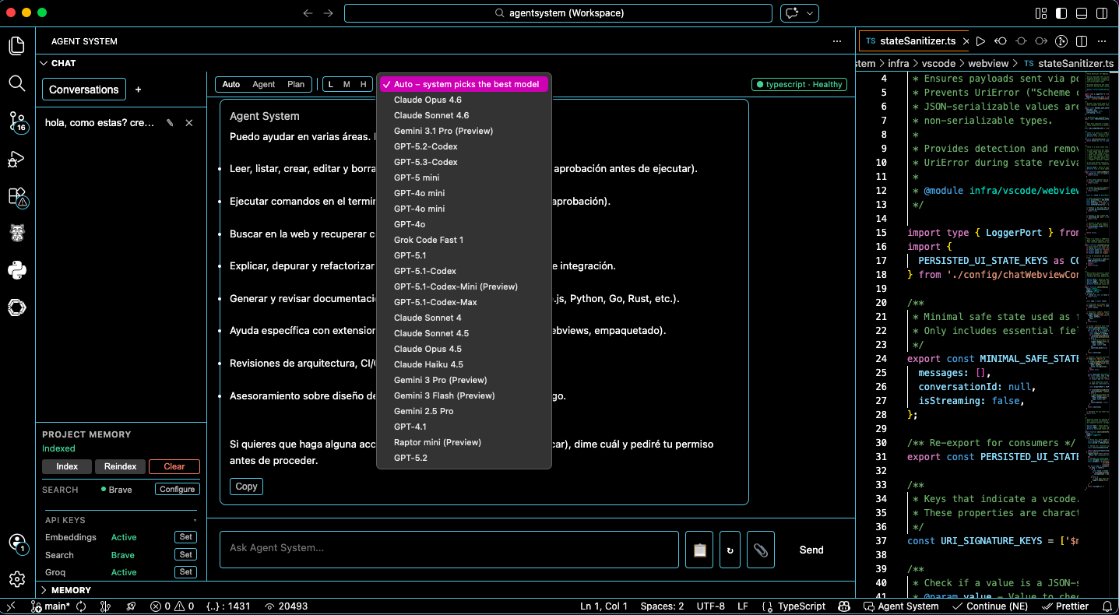Switch to Agent mode
Screen dimensions: 1119x615
point(263,84)
